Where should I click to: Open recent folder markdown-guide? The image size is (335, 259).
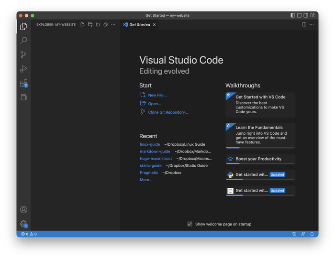click(155, 151)
